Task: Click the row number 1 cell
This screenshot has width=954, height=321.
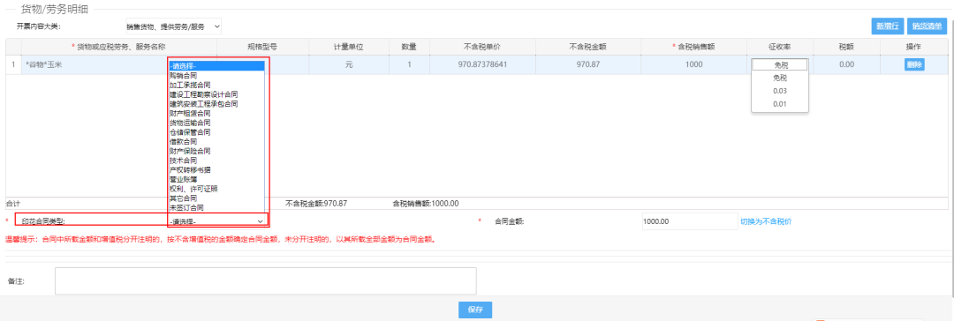Action: (13, 64)
